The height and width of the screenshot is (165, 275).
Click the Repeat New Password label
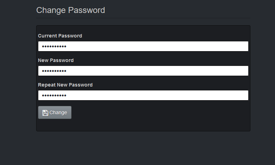point(65,85)
